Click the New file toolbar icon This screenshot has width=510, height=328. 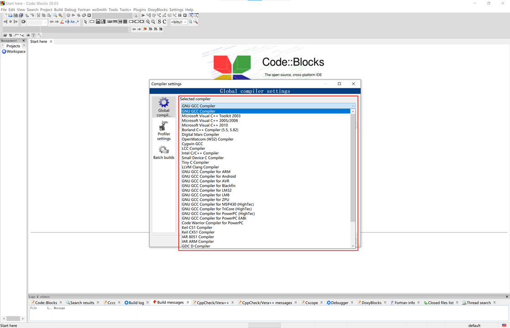pos(5,15)
